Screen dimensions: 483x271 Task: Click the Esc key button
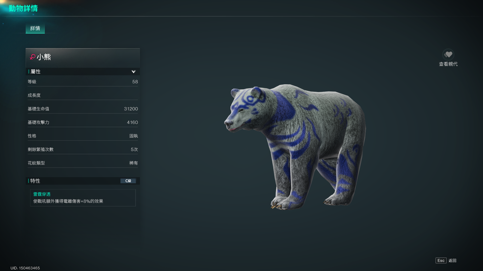coord(441,260)
